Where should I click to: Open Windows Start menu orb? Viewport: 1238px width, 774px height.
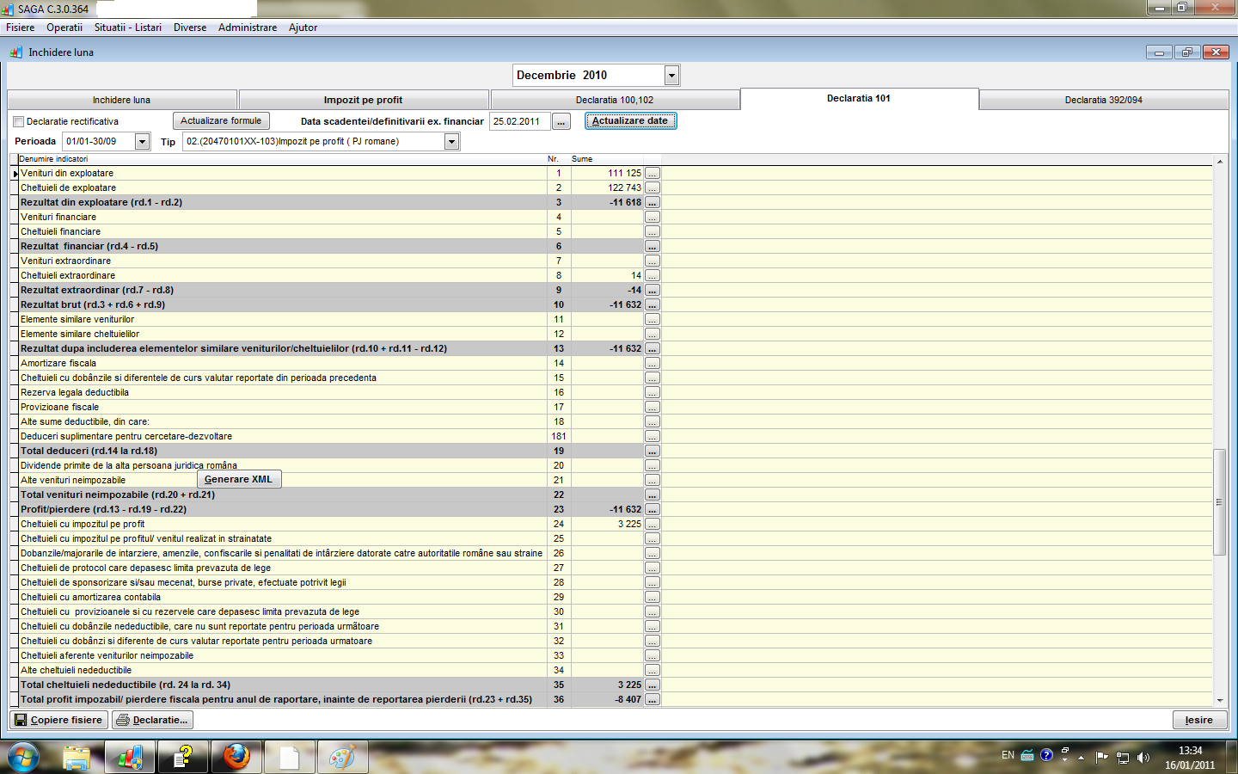click(x=22, y=758)
